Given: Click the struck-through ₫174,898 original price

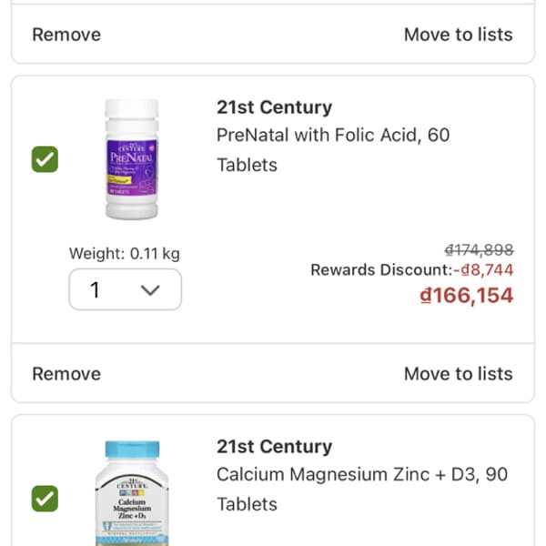Looking at the screenshot, I should (x=480, y=249).
